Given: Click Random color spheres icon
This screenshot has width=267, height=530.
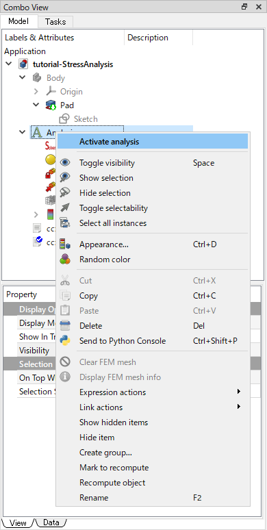Looking at the screenshot, I should point(65,260).
